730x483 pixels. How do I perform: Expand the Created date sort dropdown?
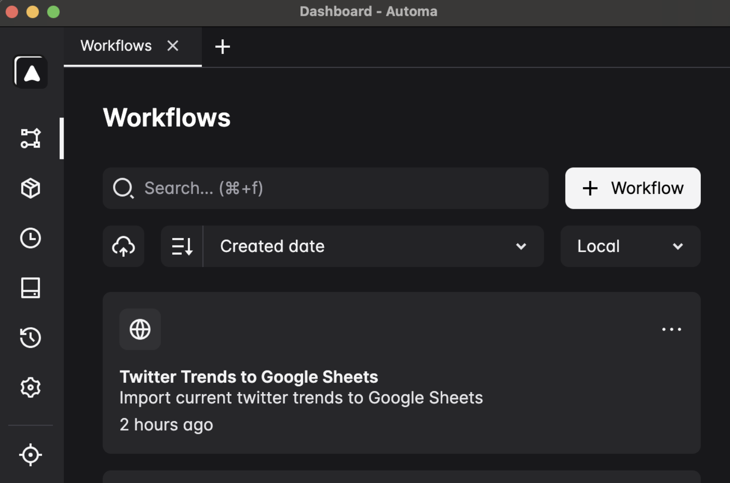pos(373,246)
